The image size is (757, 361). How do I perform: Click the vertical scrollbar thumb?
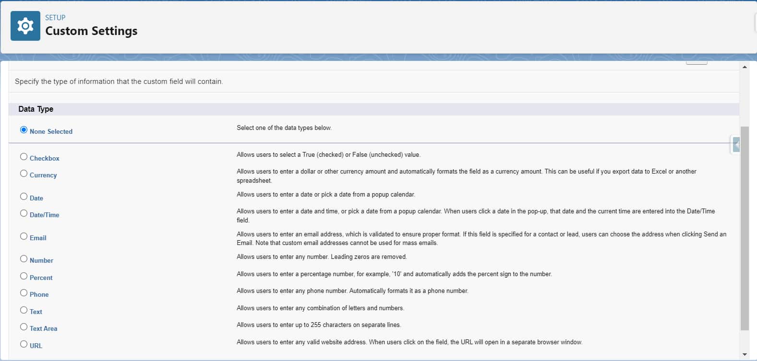point(745,228)
